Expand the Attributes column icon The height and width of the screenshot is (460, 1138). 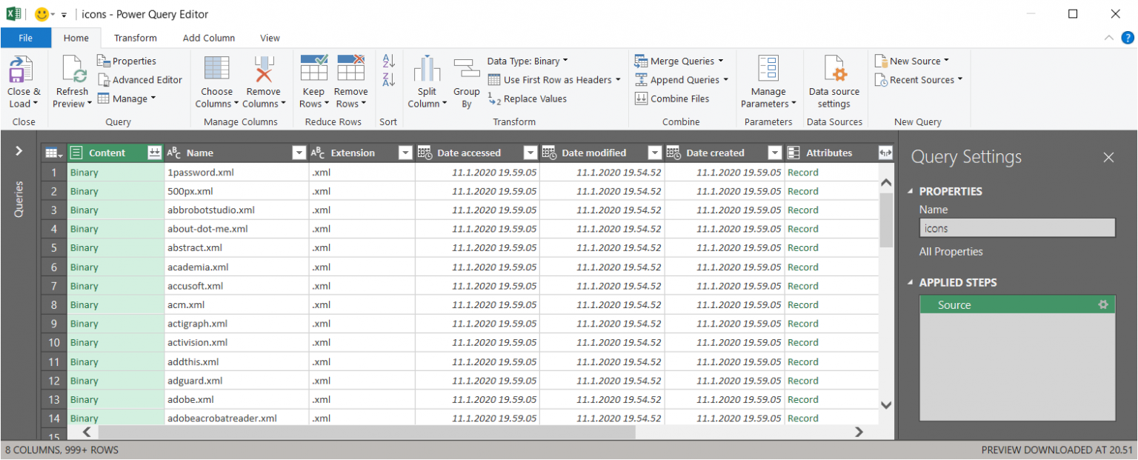point(885,153)
